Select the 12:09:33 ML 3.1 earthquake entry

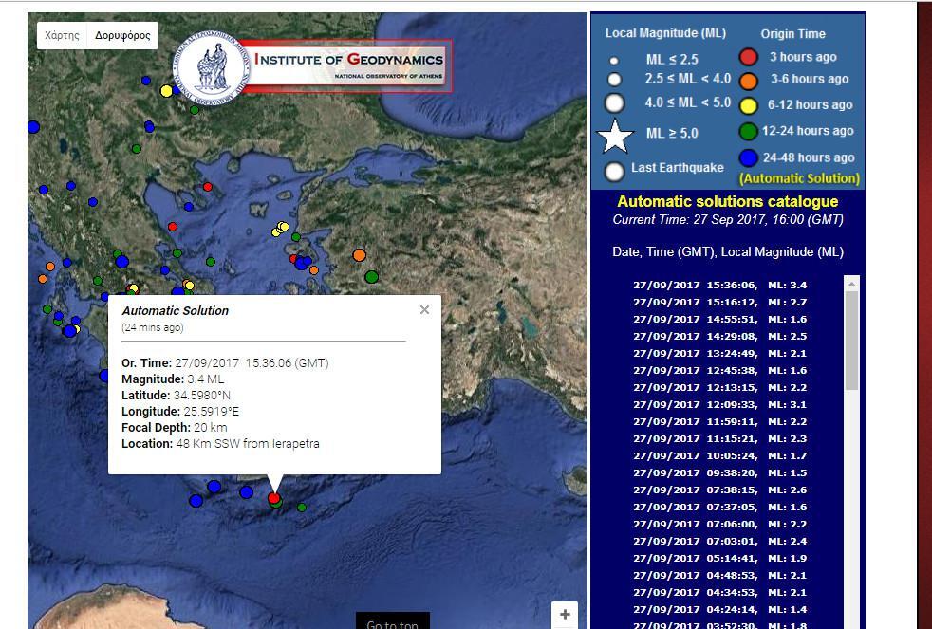point(719,404)
